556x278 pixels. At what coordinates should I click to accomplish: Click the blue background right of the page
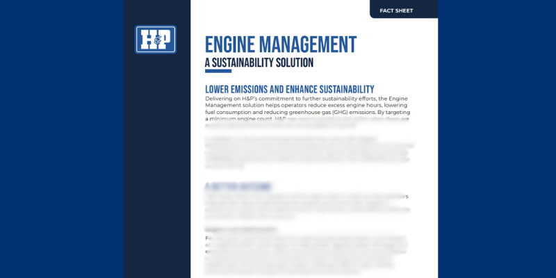pos(497,139)
